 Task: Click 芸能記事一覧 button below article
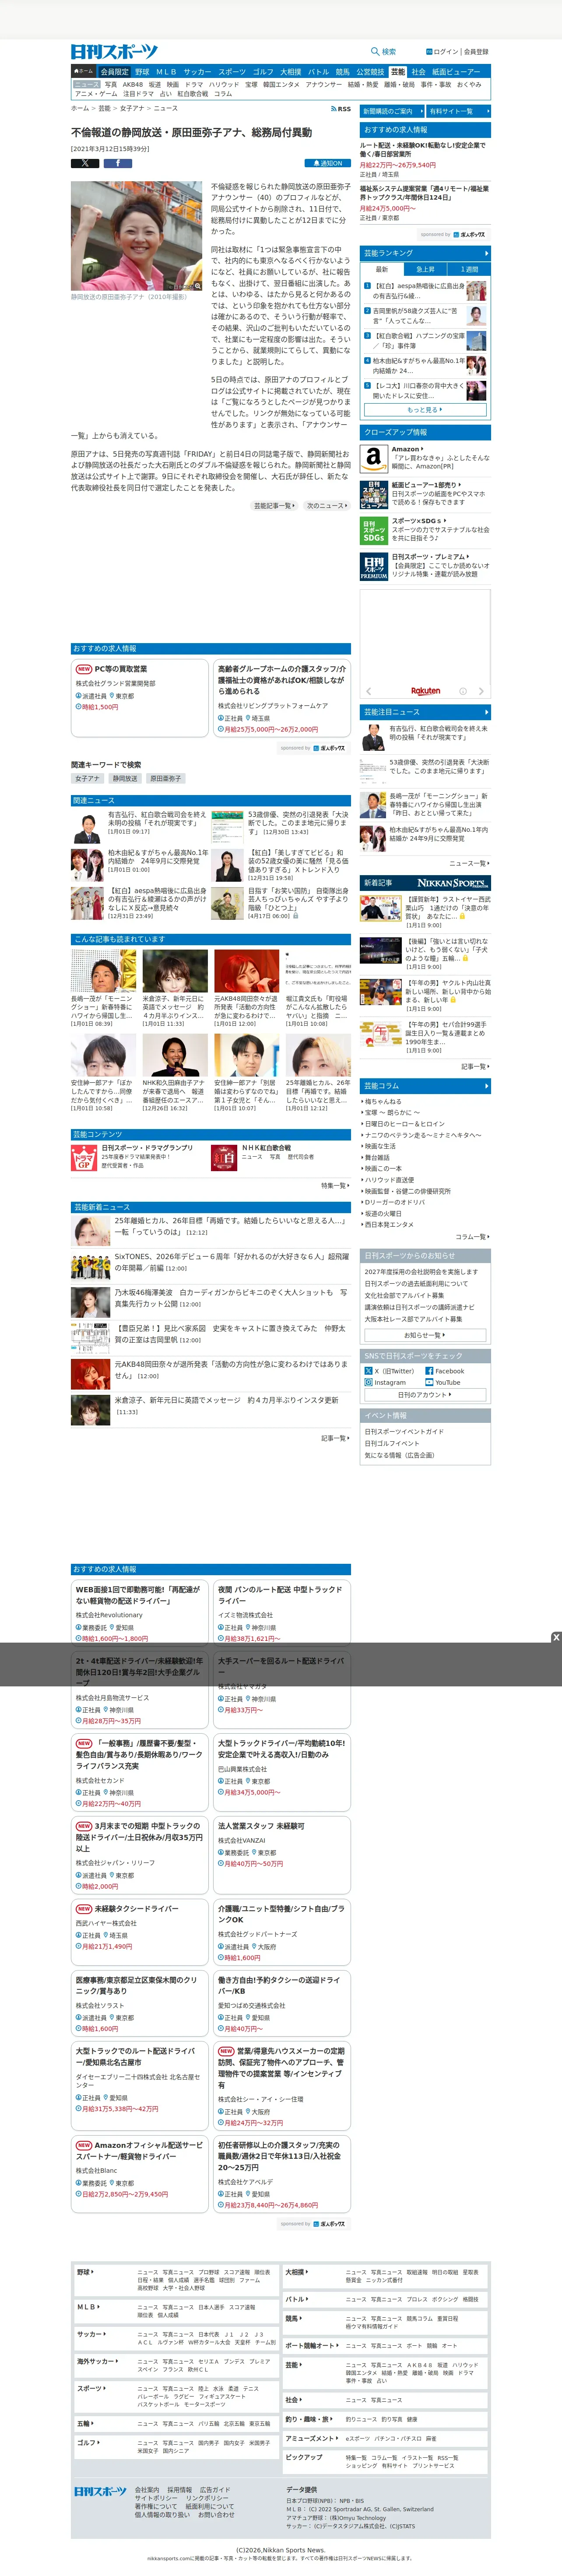click(275, 506)
